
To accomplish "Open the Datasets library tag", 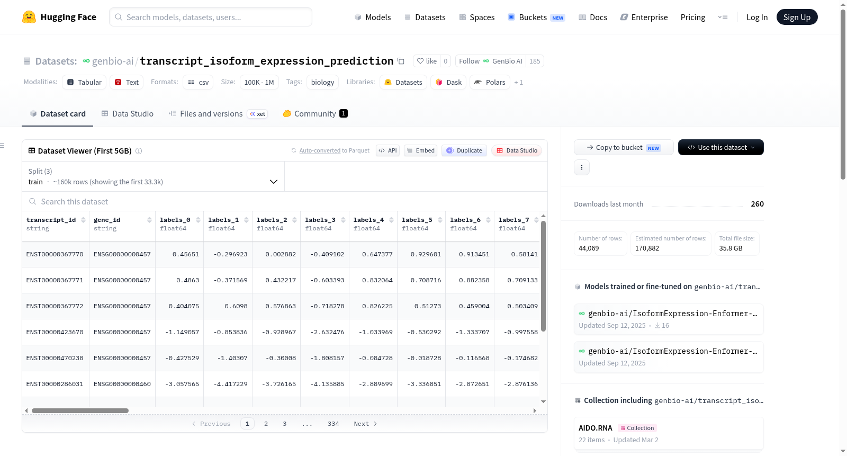I will point(403,82).
